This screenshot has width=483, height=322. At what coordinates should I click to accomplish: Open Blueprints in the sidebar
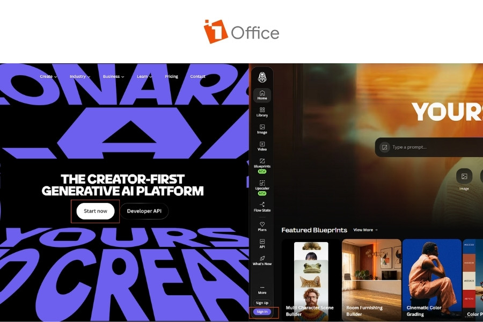[x=262, y=166]
